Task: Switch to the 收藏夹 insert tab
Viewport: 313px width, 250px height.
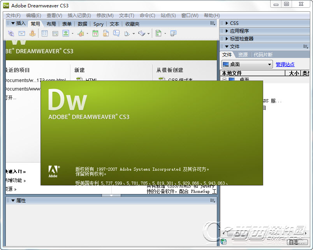Action: pos(132,24)
